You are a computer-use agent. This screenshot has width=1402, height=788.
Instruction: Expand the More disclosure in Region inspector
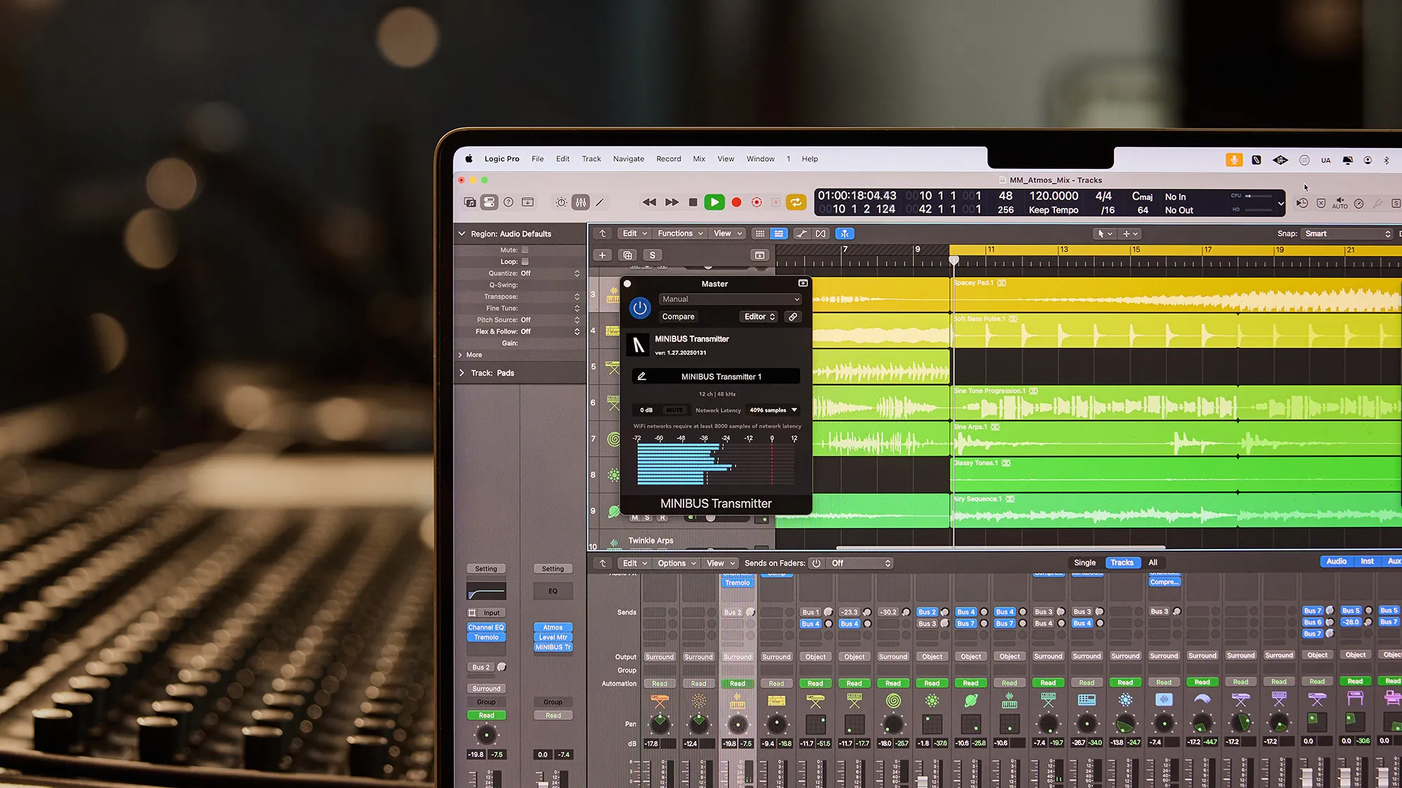[461, 355]
